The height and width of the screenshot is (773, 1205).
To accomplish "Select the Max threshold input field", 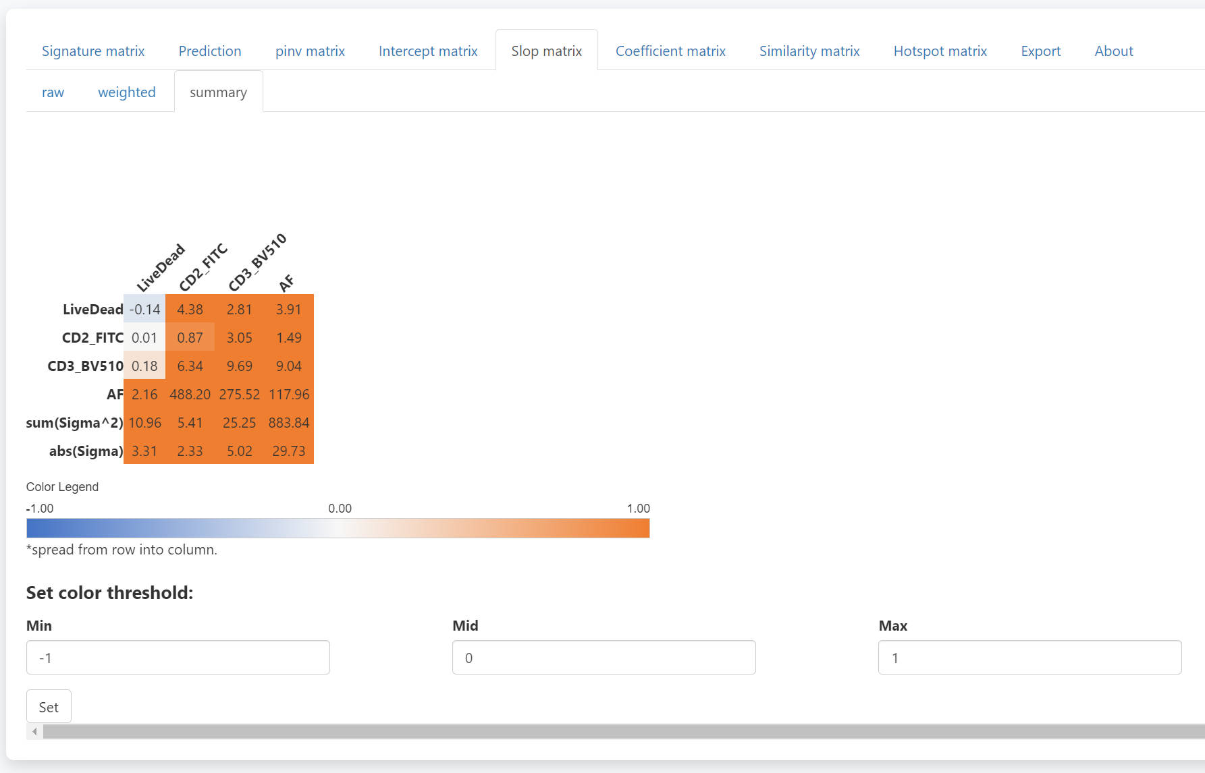I will pos(1029,658).
